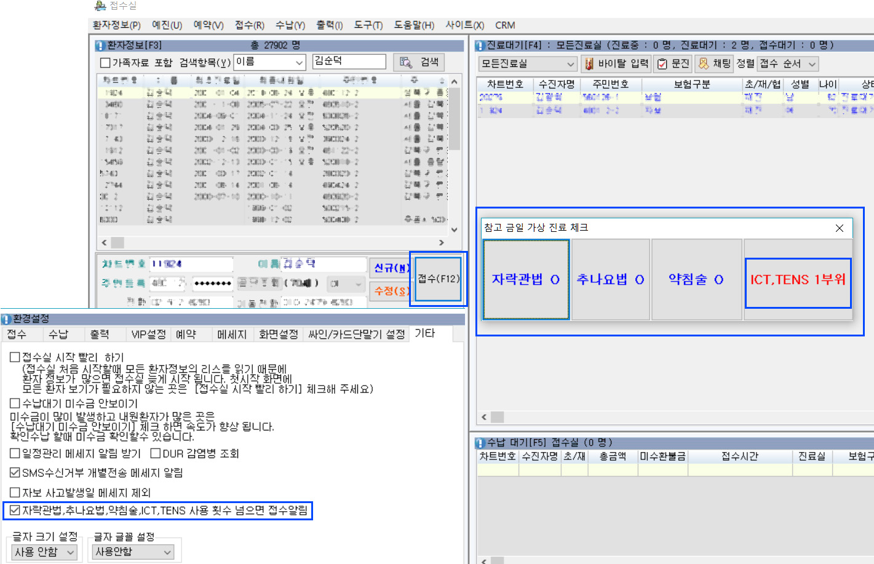874x564 pixels.
Task: Click the 수납 대기[F5] panel header icon
Action: point(480,443)
